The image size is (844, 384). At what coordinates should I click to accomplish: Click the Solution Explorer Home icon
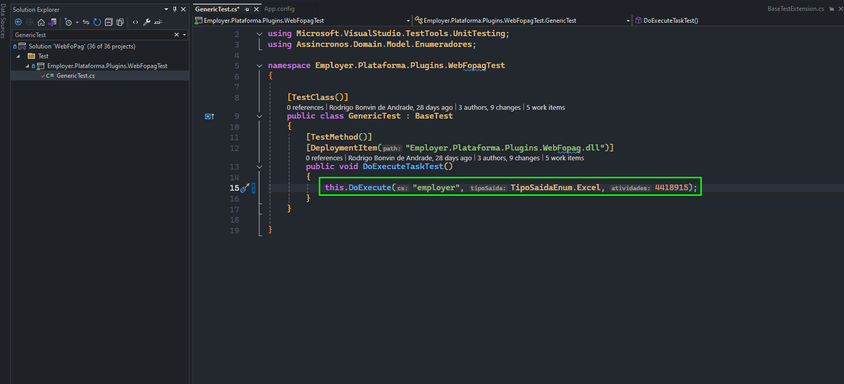[x=41, y=22]
